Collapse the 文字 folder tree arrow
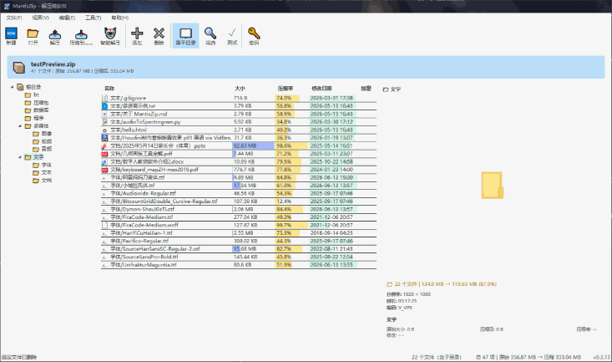 20,157
